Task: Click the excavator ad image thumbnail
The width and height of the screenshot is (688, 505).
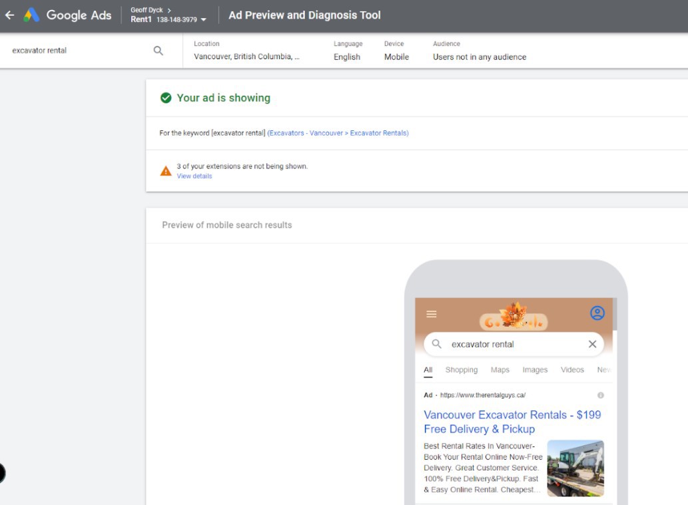Action: tap(575, 468)
